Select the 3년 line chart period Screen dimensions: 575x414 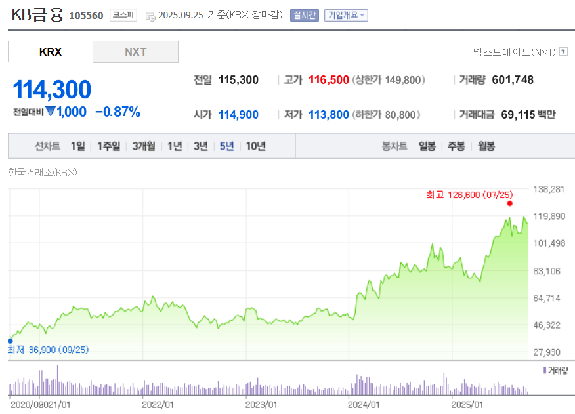tap(201, 146)
